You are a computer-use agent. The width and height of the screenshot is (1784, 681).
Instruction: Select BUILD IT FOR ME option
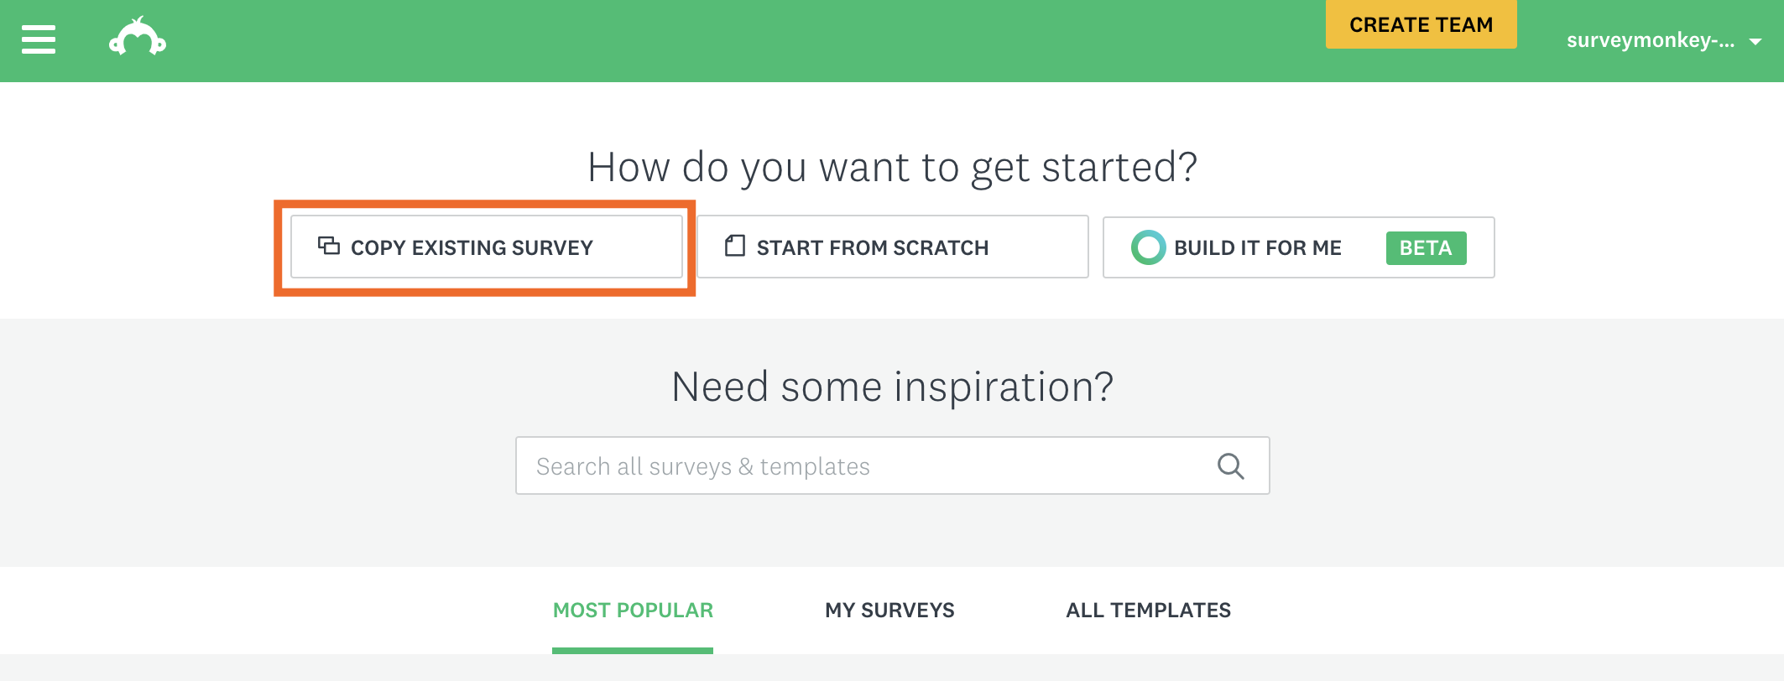pyautogui.click(x=1299, y=247)
